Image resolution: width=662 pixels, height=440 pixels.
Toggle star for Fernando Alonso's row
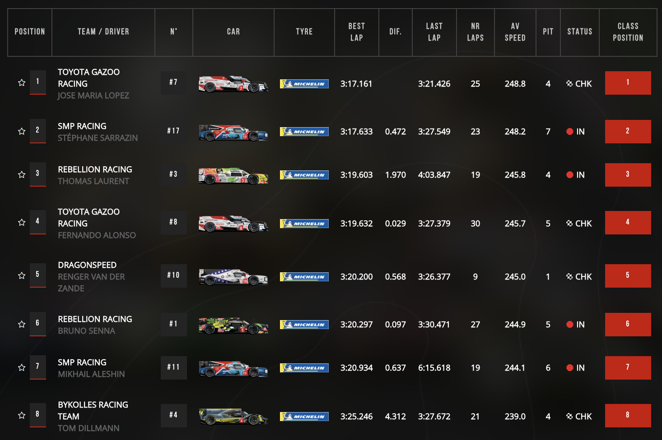coord(22,222)
